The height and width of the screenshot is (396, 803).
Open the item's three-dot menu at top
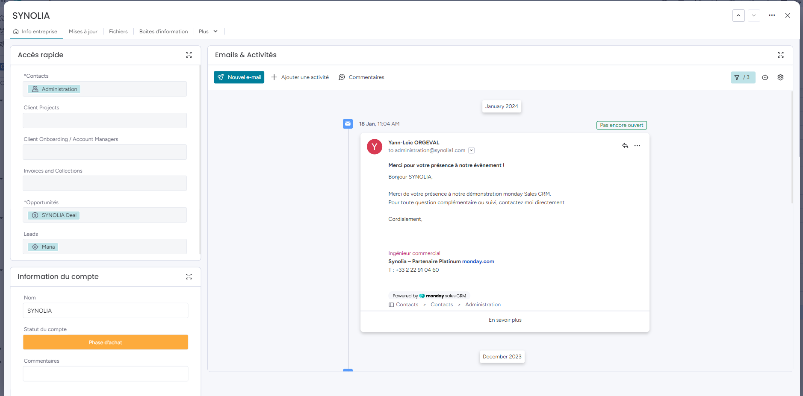[772, 15]
